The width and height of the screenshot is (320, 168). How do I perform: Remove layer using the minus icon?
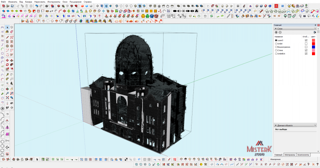click(280, 32)
